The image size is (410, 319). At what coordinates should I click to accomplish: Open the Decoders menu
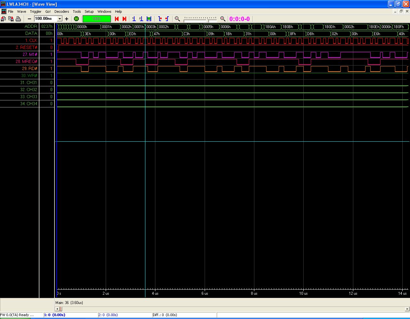coord(61,12)
